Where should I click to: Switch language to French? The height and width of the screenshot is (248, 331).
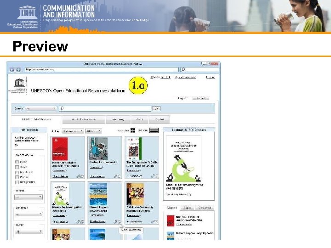coord(201,98)
